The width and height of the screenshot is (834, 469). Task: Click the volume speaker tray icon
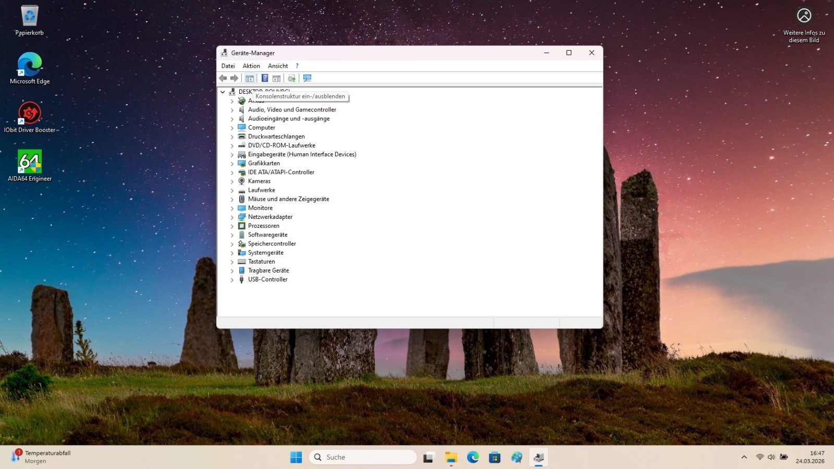click(771, 457)
